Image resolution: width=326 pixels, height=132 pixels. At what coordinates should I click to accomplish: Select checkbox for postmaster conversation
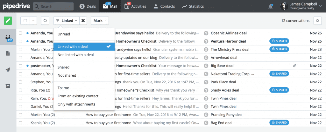pyautogui.click(x=20, y=66)
